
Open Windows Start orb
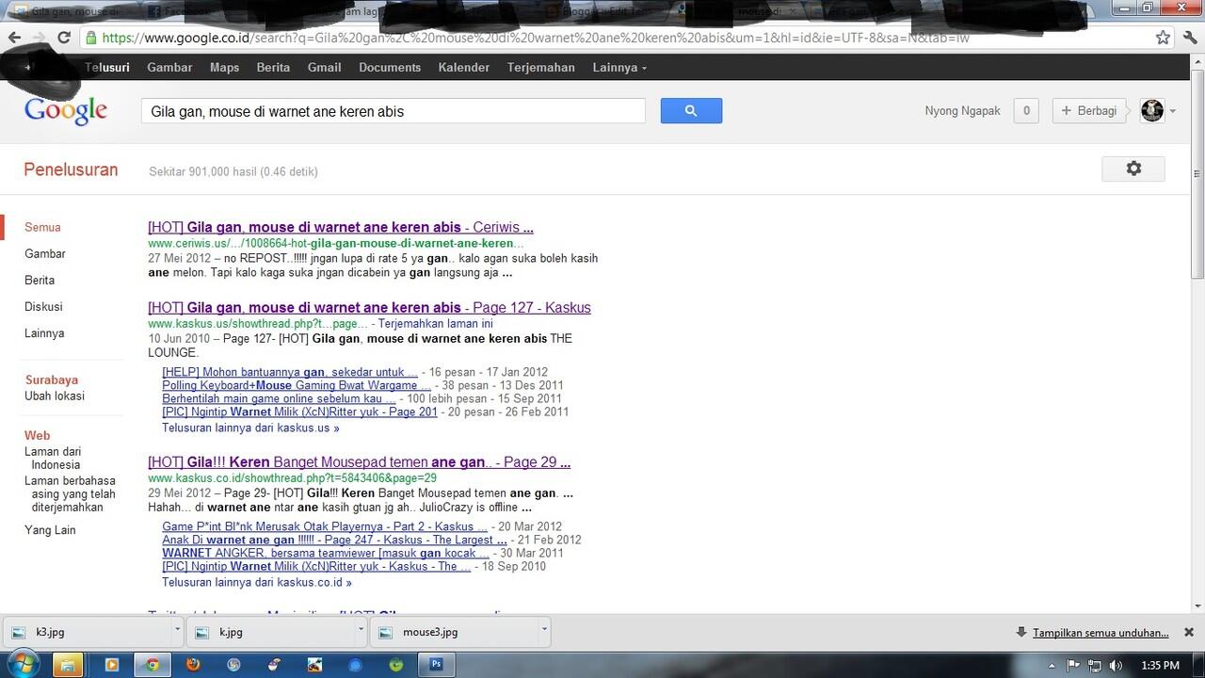(x=23, y=664)
